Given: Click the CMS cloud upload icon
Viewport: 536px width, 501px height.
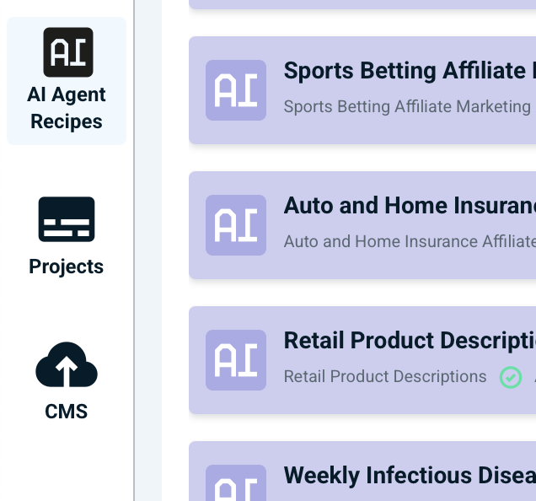Looking at the screenshot, I should 67,365.
